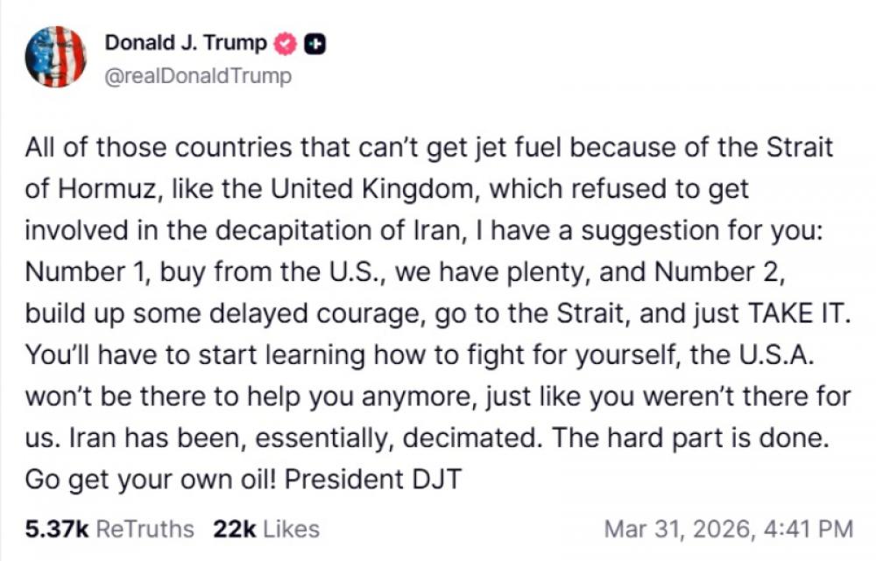
Task: Click the 4:41 PM time text
Action: 810,528
